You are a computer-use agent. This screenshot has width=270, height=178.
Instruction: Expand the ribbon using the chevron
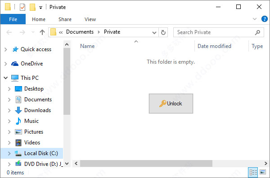pos(255,19)
